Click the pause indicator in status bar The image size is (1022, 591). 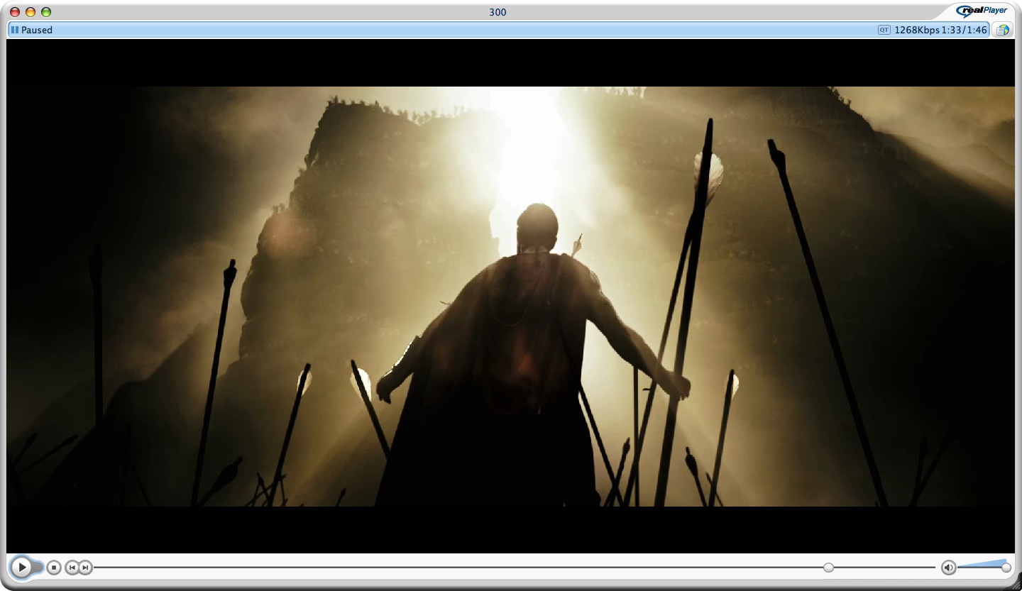14,30
